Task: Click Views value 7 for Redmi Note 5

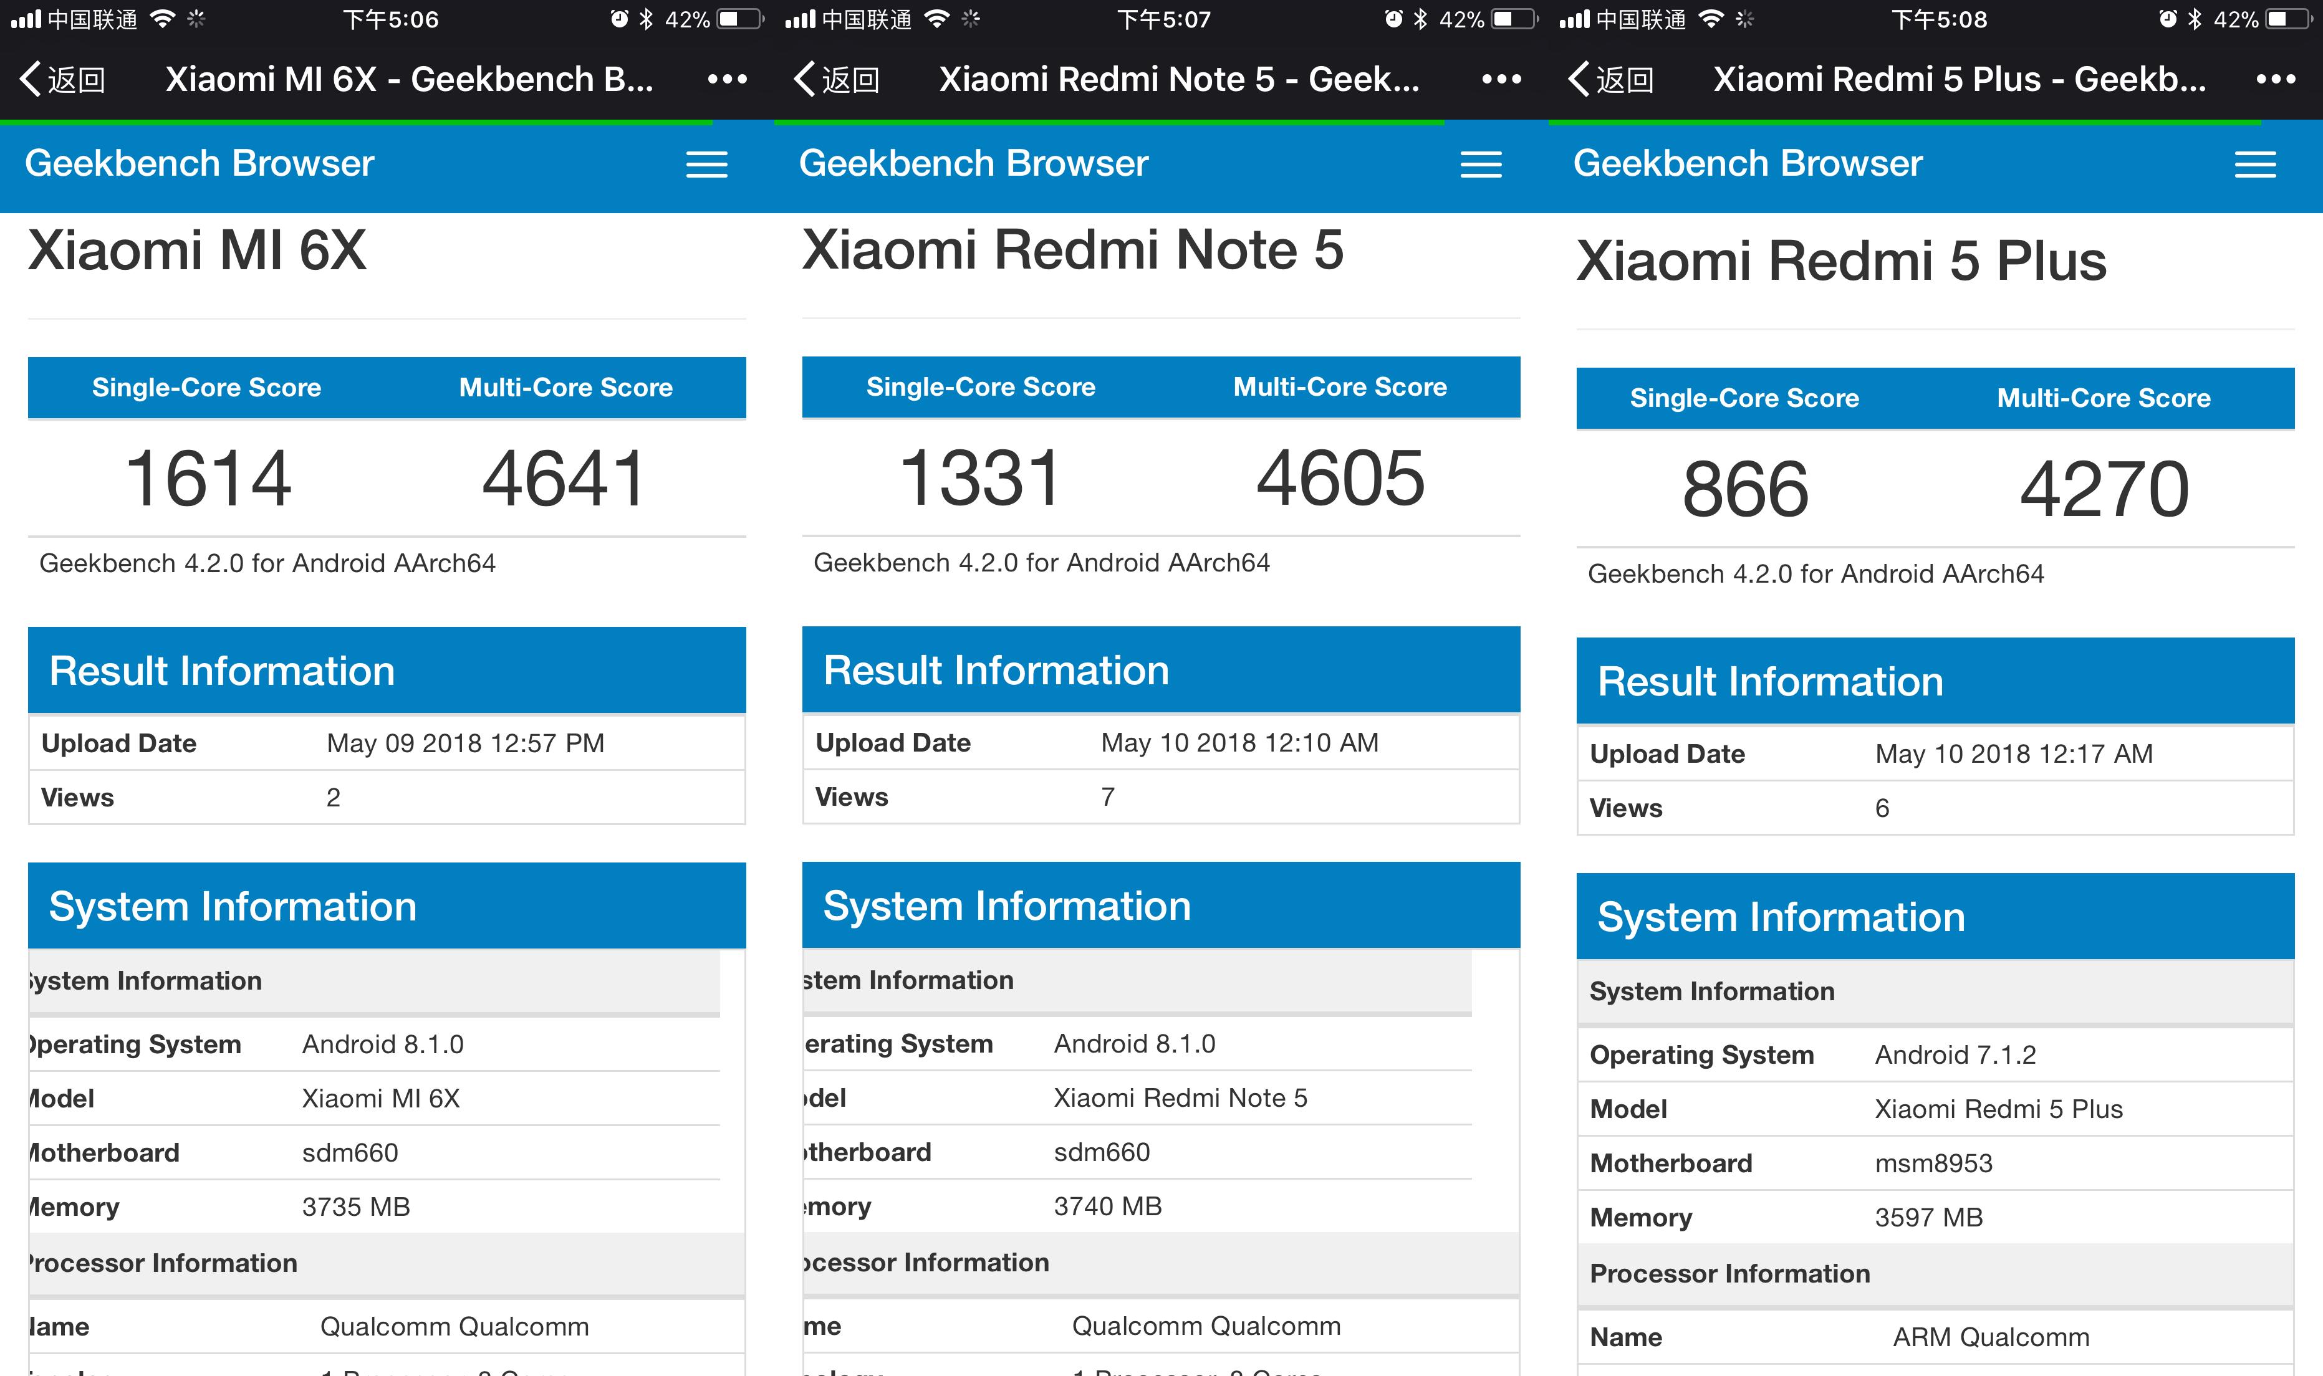Action: pos(1108,796)
